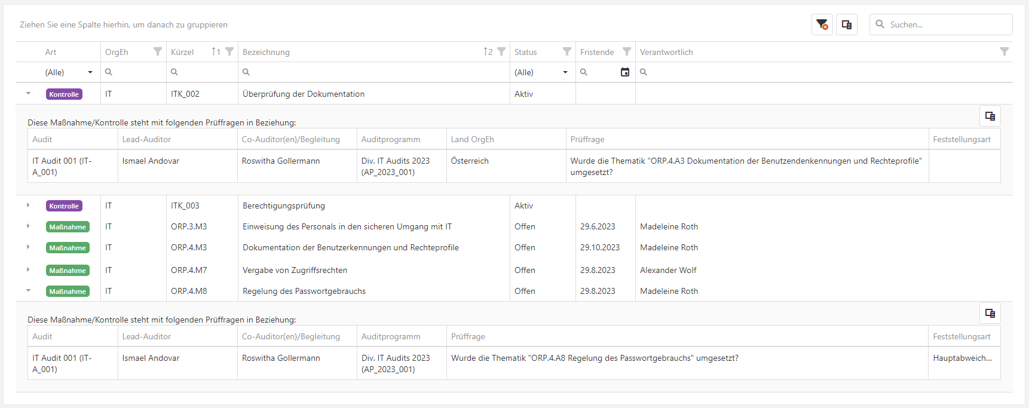The image size is (1029, 408).
Task: Open the Fristende column filter icon
Action: (x=627, y=52)
